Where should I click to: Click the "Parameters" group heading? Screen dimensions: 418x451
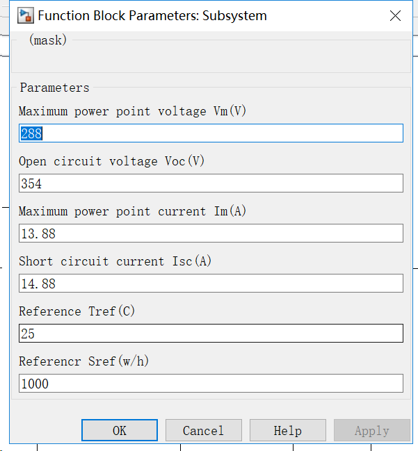point(54,88)
